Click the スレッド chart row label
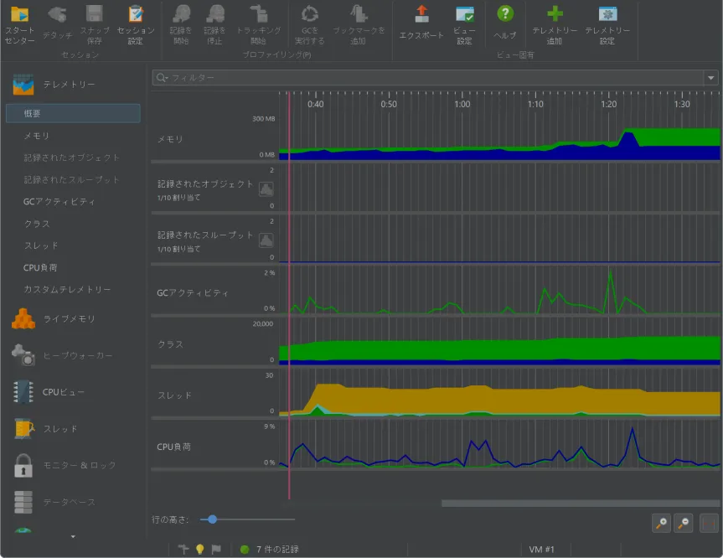 tap(175, 395)
